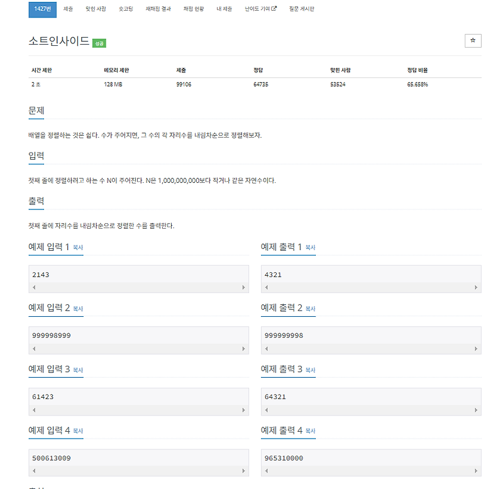Click the 출력 section heading
Screen dimensions: 503x489
[36, 201]
